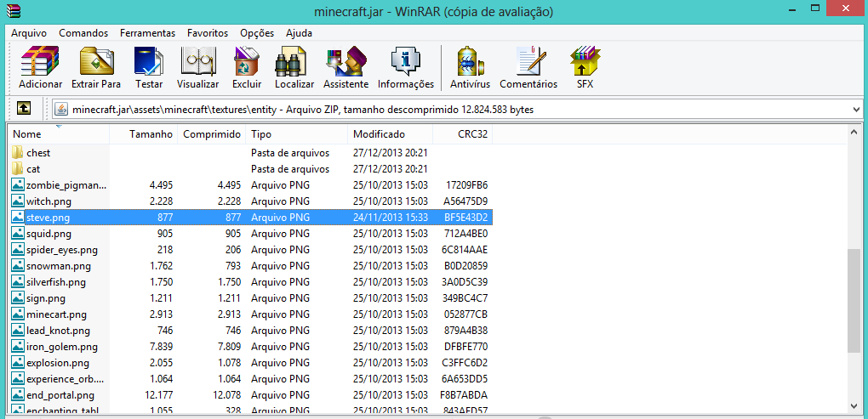The image size is (868, 419).
Task: Click the cat folder icon
Action: click(18, 168)
